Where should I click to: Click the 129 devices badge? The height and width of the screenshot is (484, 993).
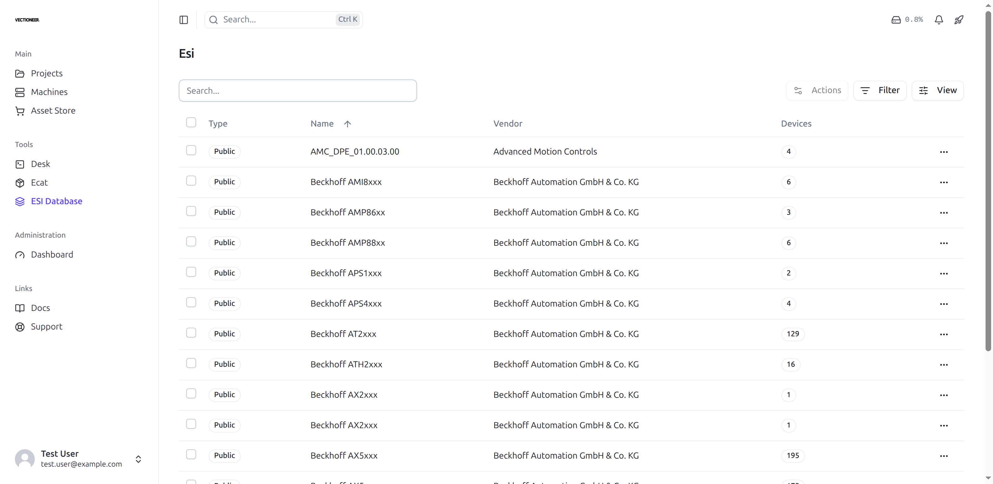point(793,334)
